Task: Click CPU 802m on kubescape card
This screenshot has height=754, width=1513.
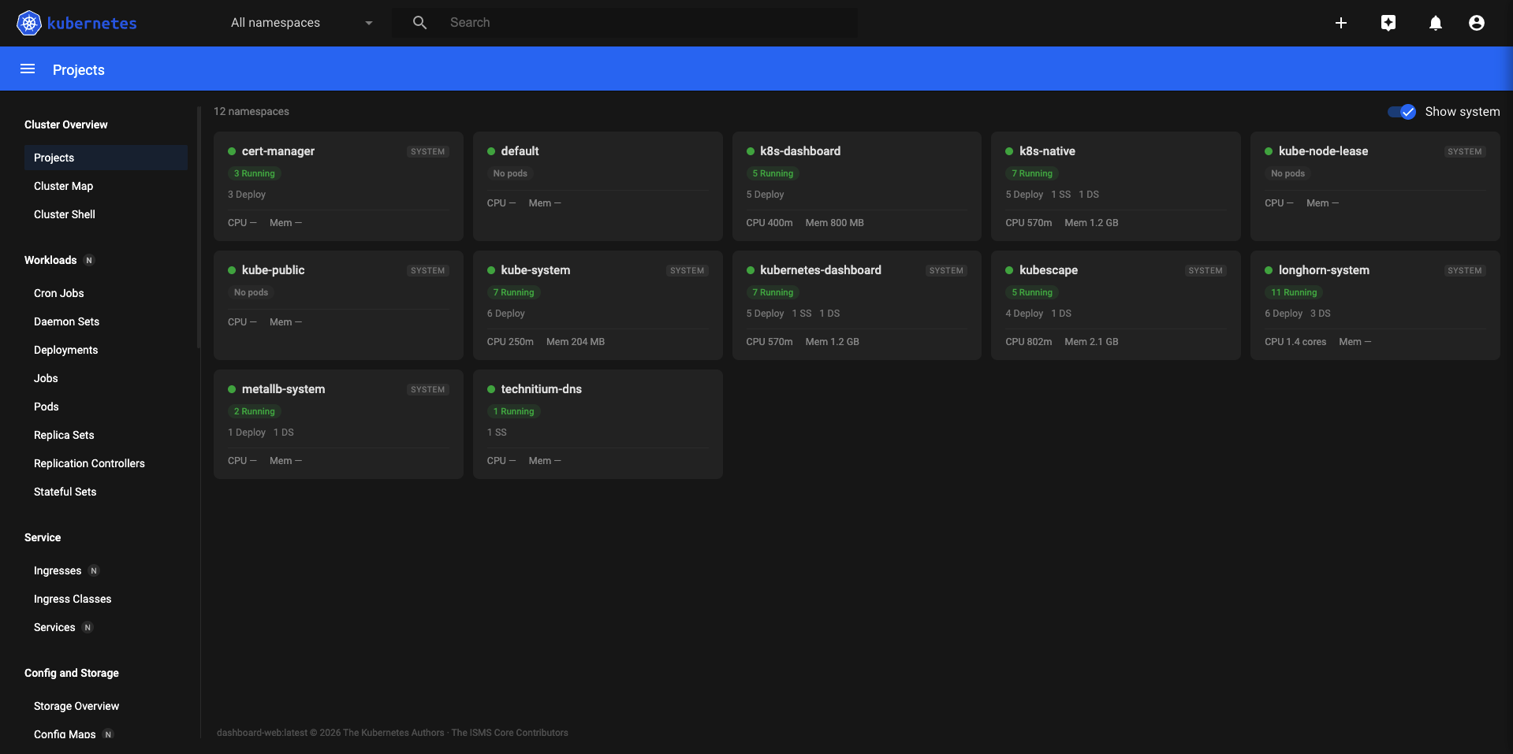Action: (x=1029, y=342)
